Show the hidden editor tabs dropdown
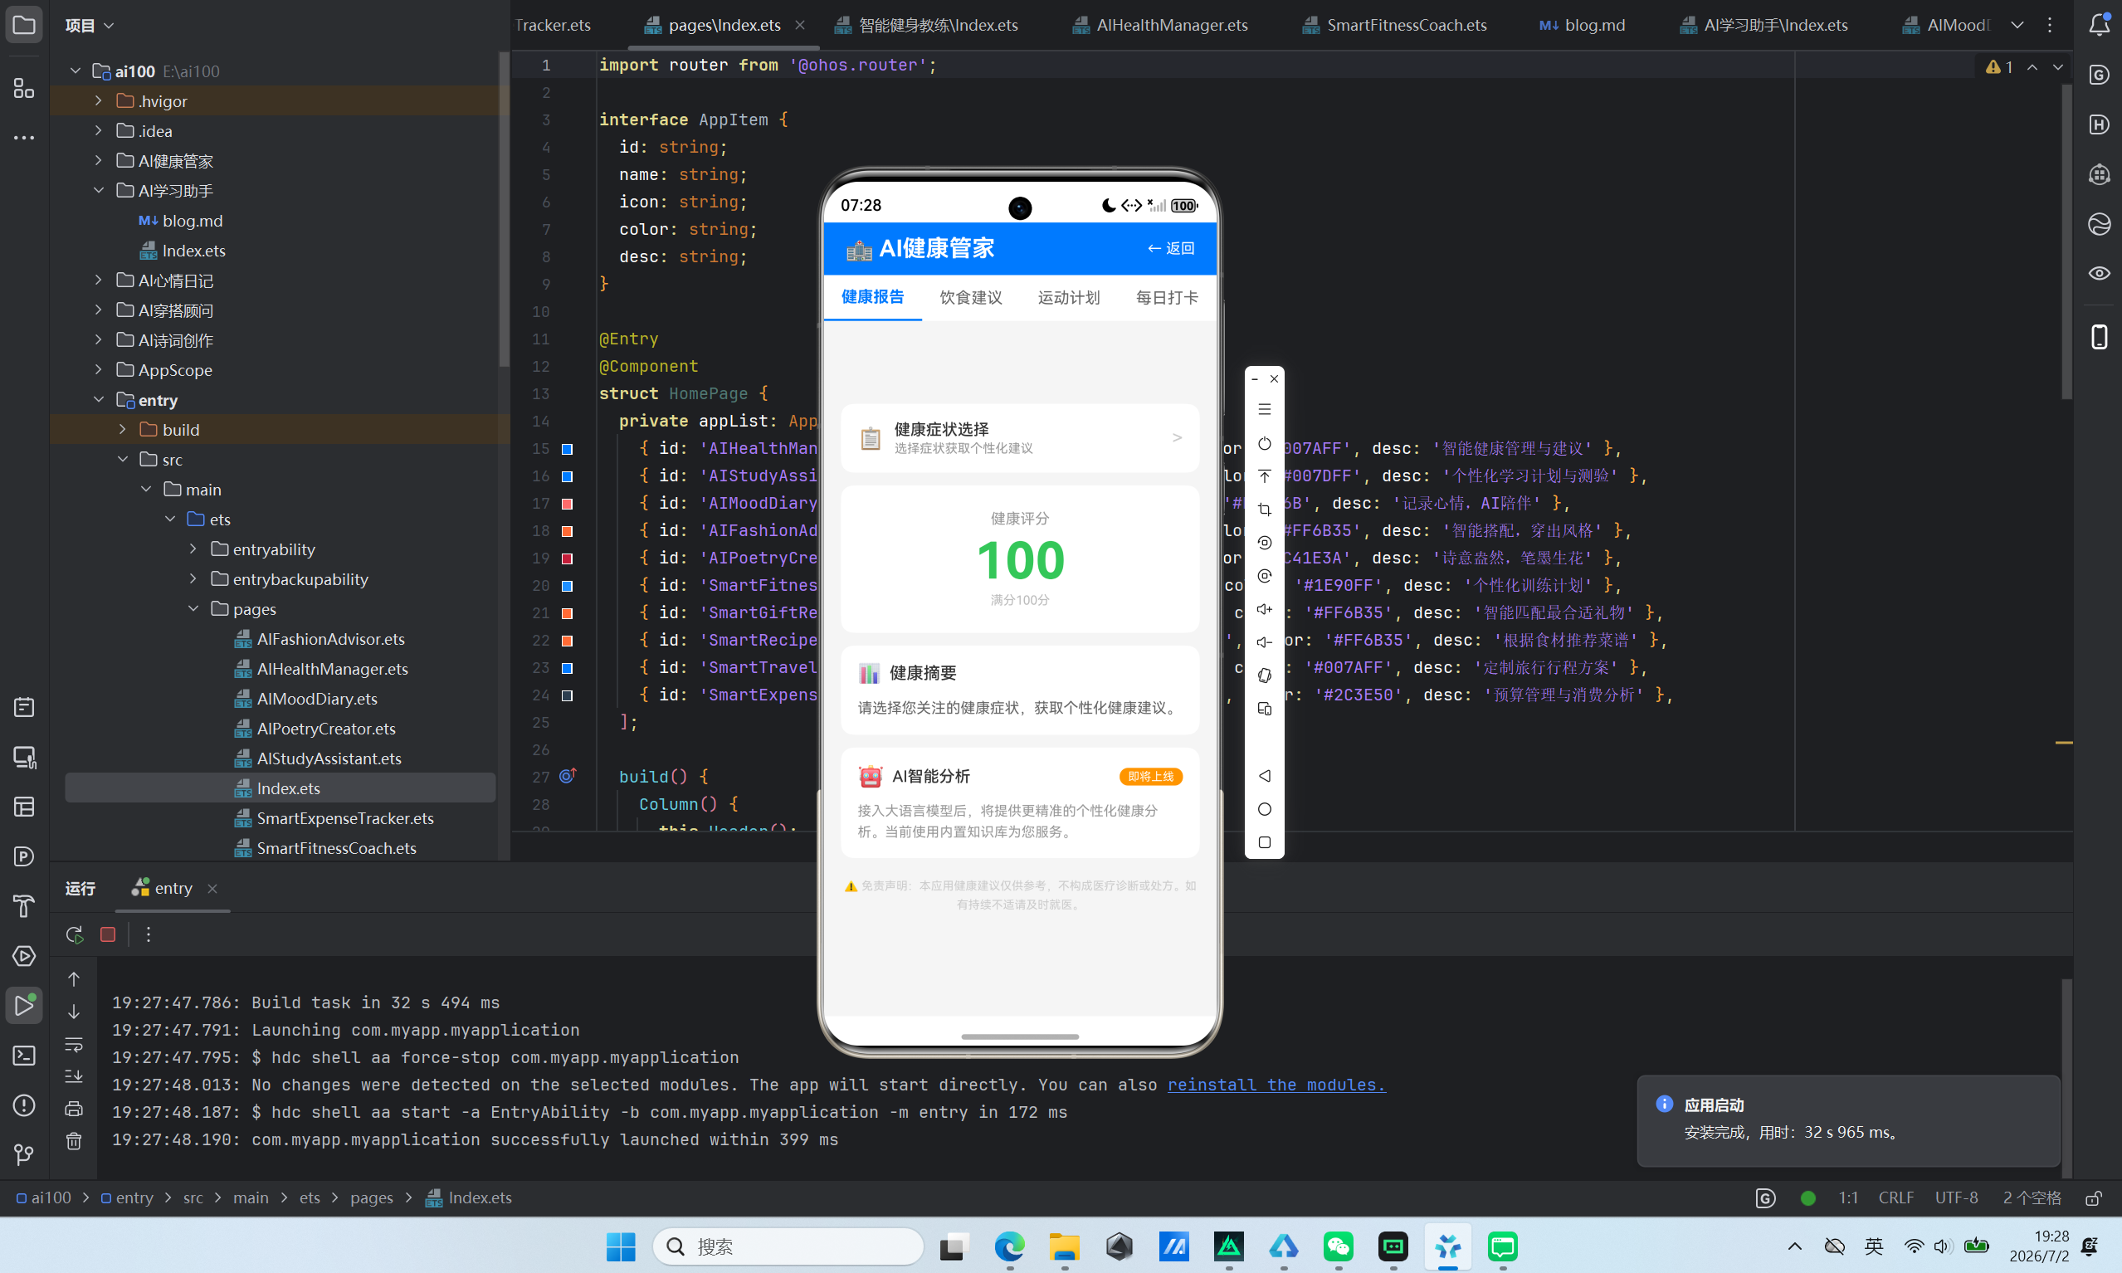Image resolution: width=2122 pixels, height=1273 pixels. [x=2017, y=25]
